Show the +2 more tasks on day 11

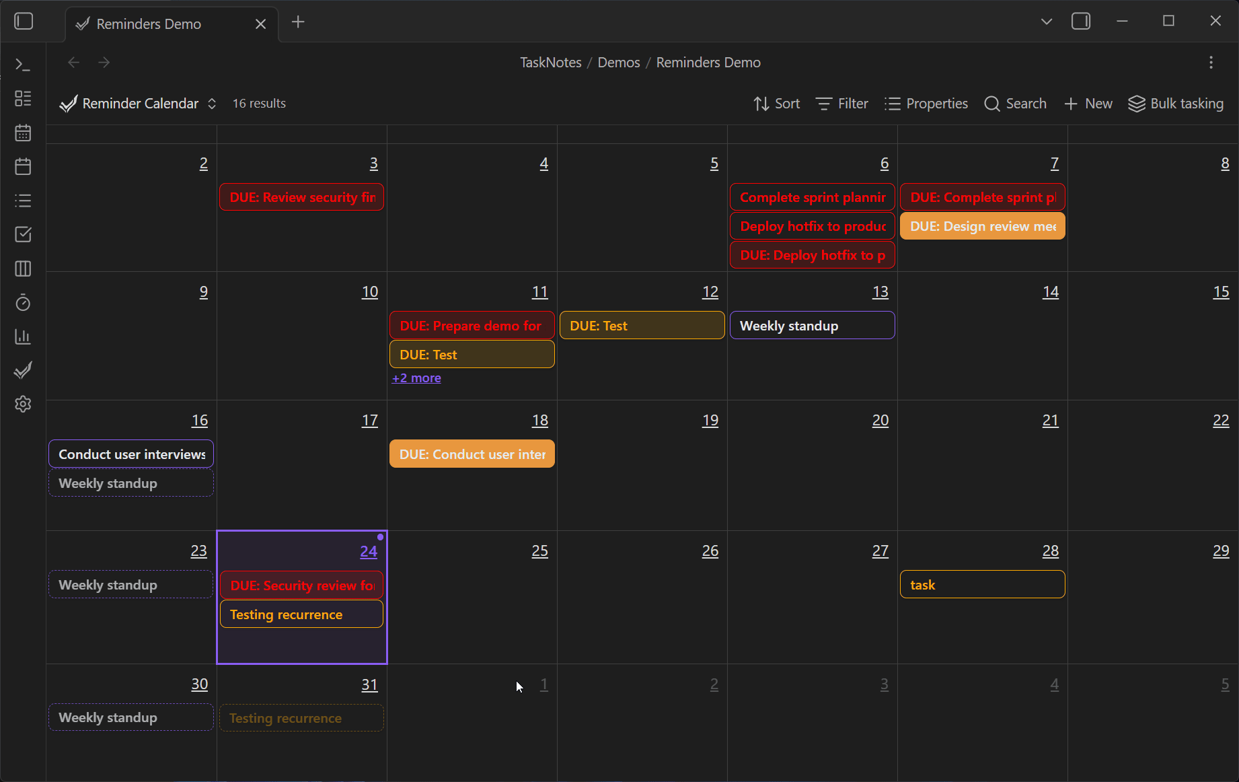[x=416, y=378]
